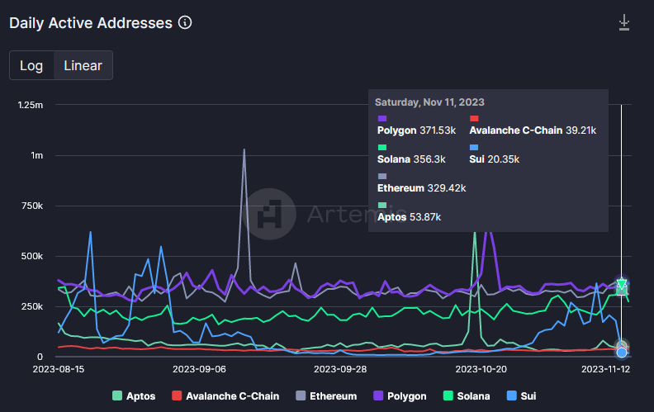
Task: Click the blue Sui swatch in the tooltip
Action: click(x=474, y=147)
